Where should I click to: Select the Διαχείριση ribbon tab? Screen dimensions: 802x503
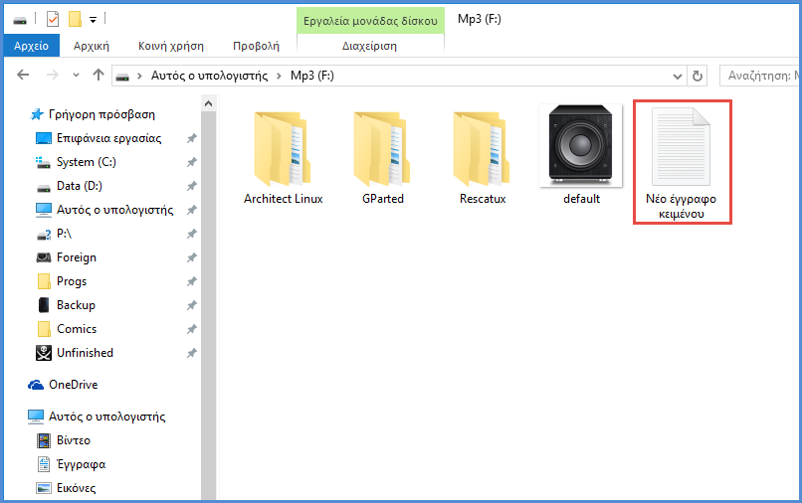[x=369, y=46]
